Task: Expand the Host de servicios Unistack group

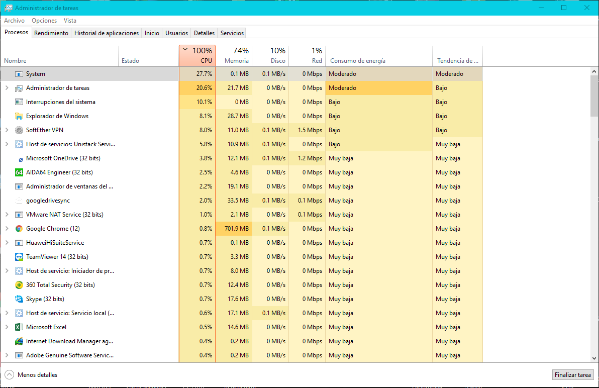Action: (x=7, y=144)
